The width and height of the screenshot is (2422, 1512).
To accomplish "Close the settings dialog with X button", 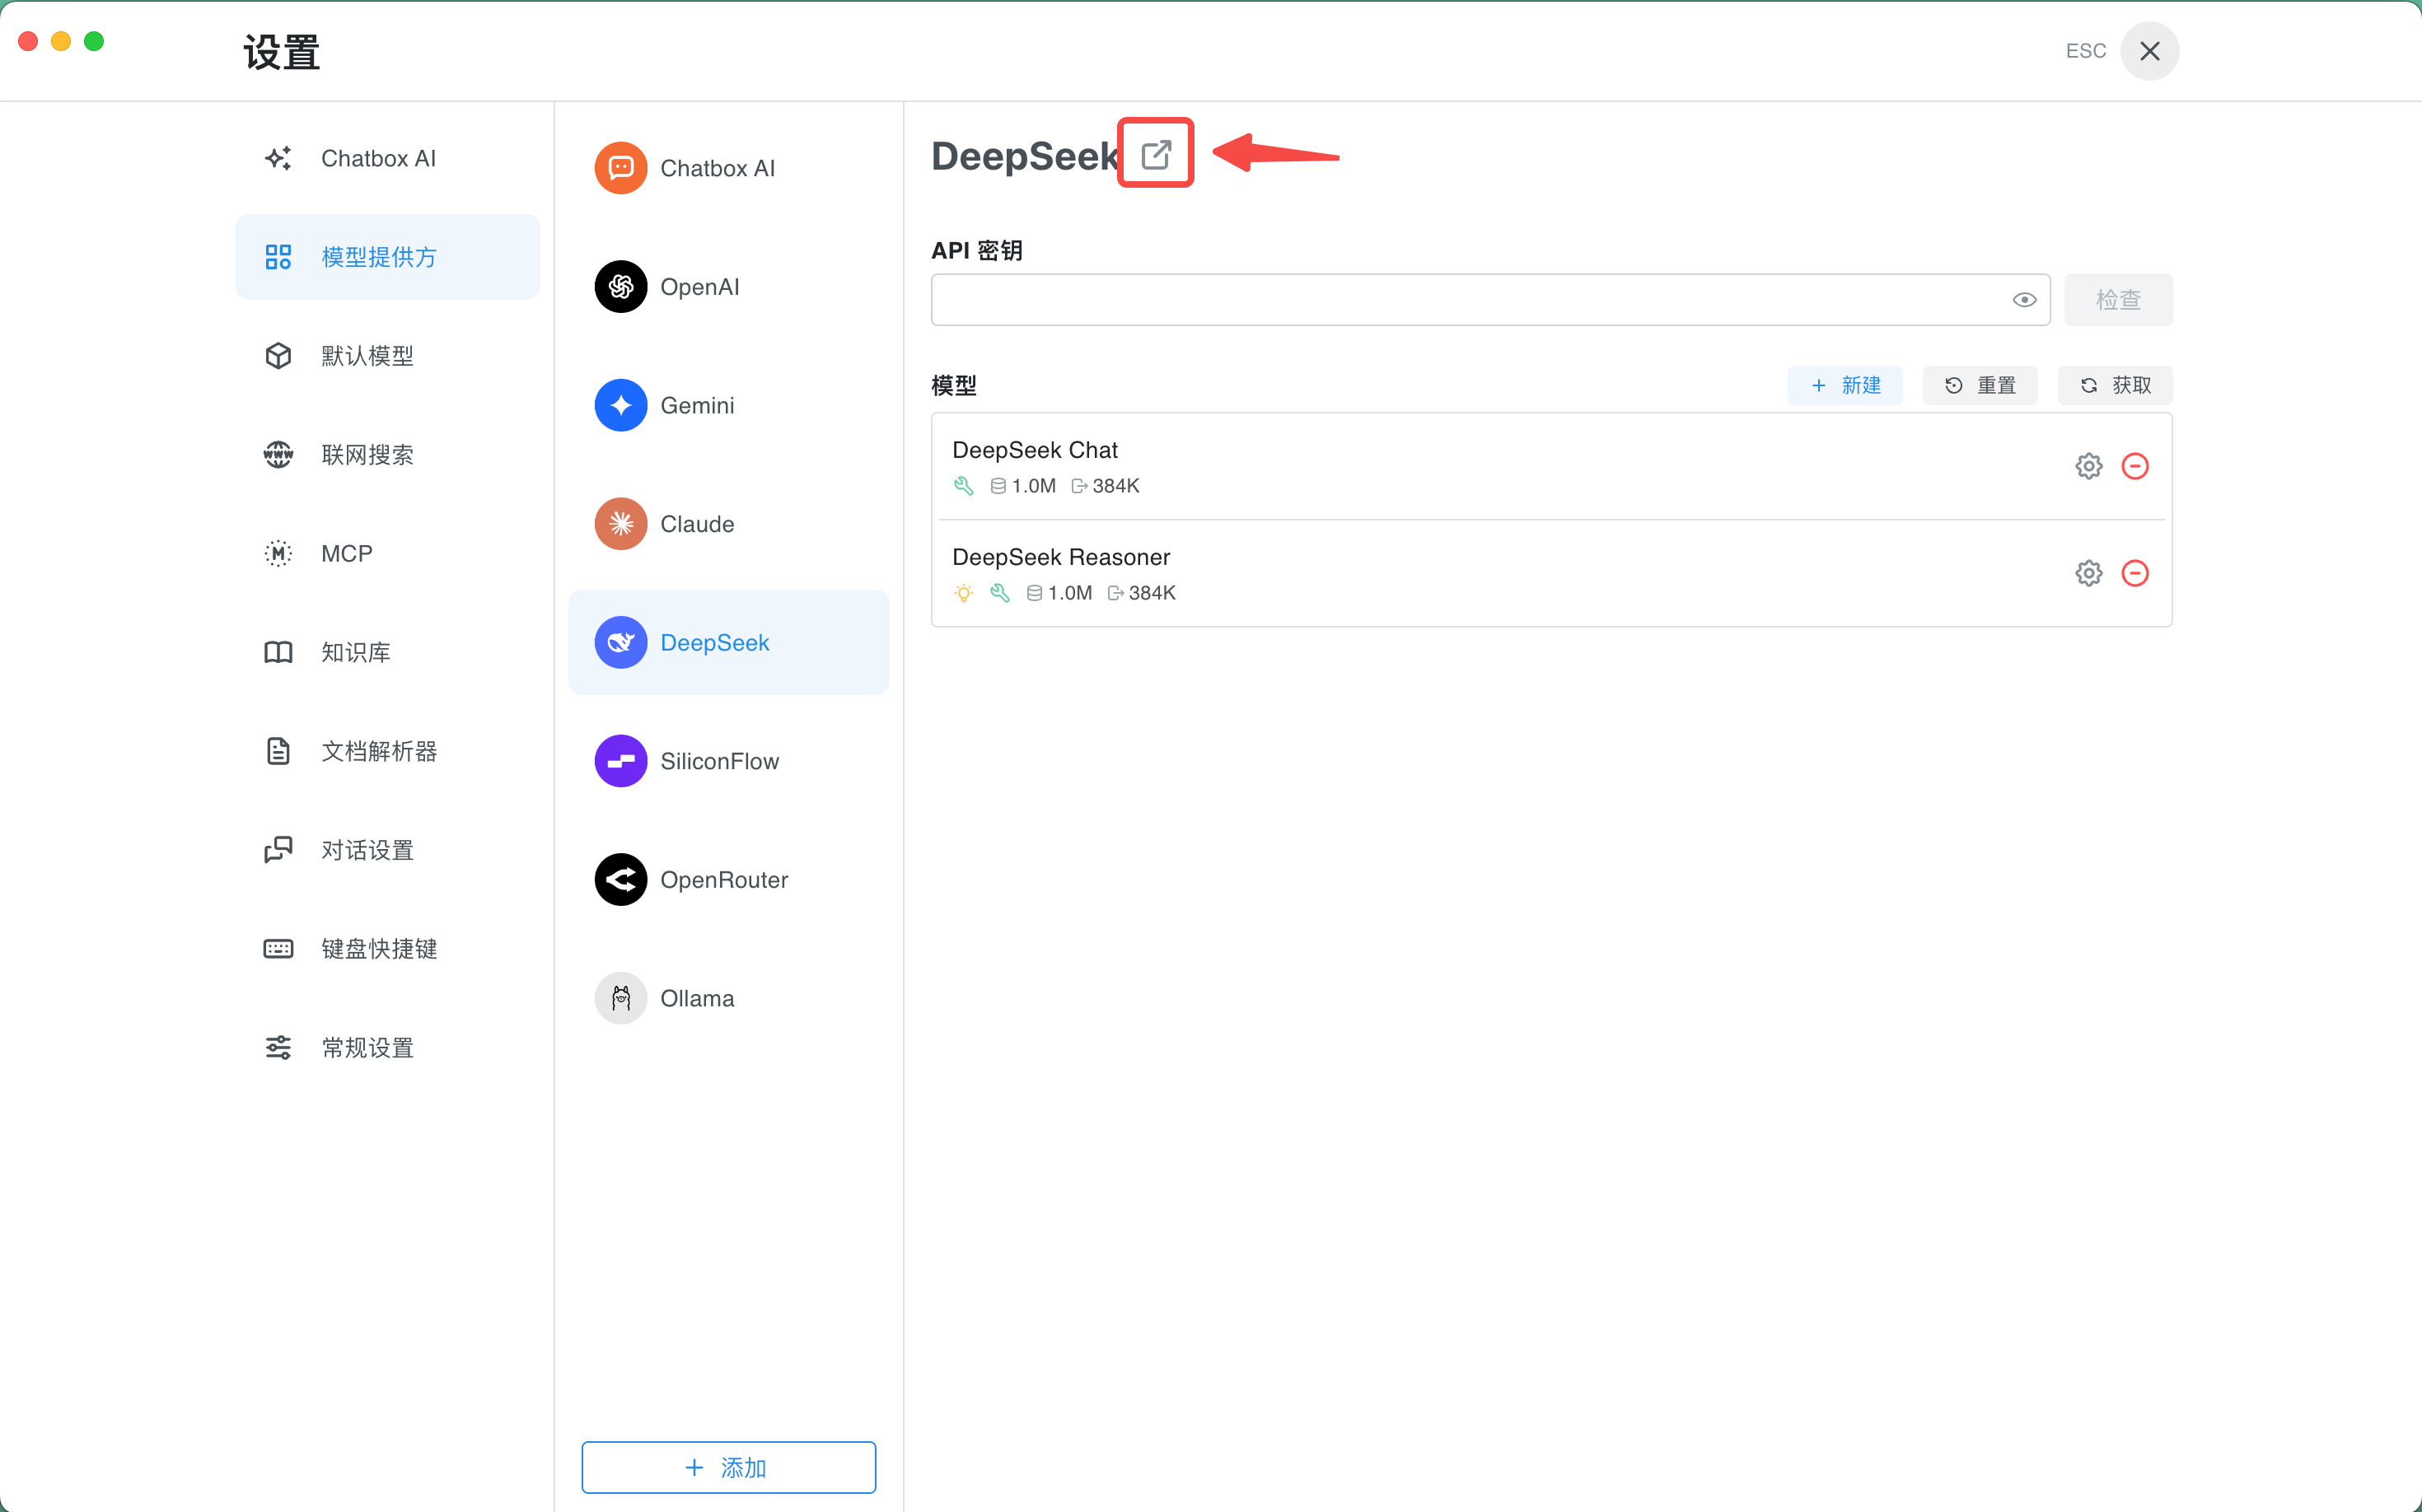I will (x=2148, y=51).
